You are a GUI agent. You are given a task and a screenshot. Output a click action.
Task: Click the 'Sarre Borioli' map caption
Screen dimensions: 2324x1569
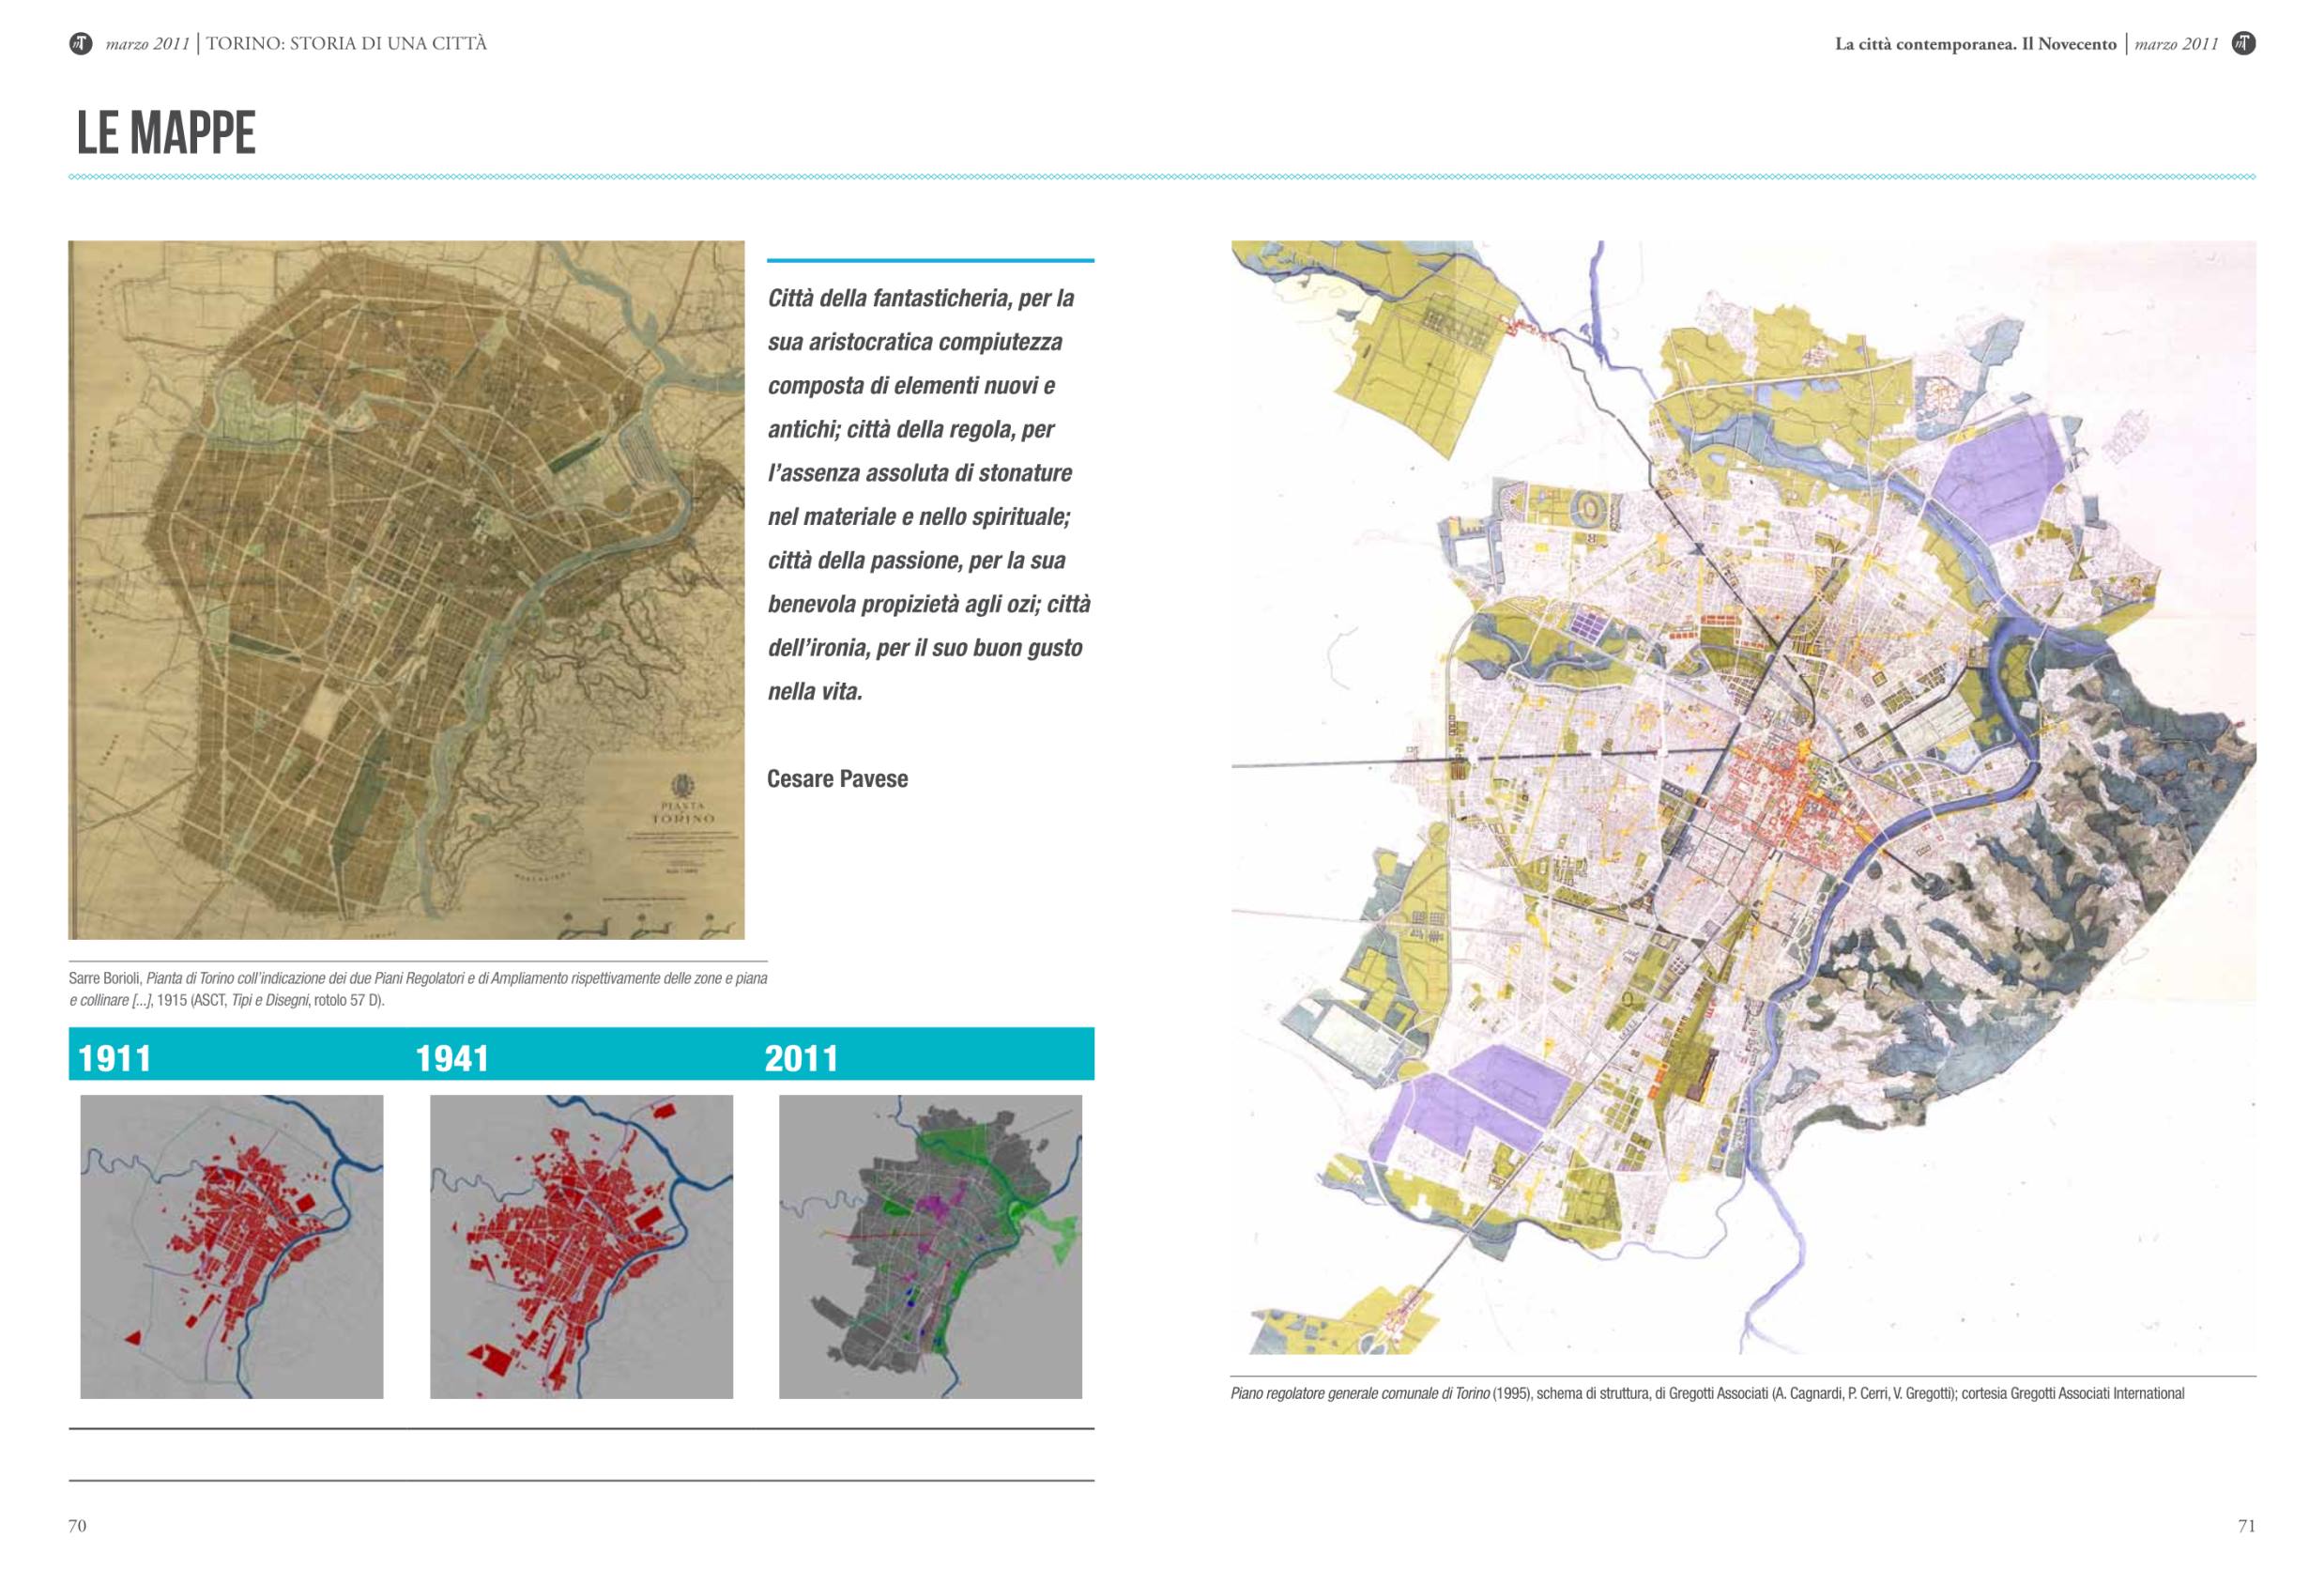point(418,989)
